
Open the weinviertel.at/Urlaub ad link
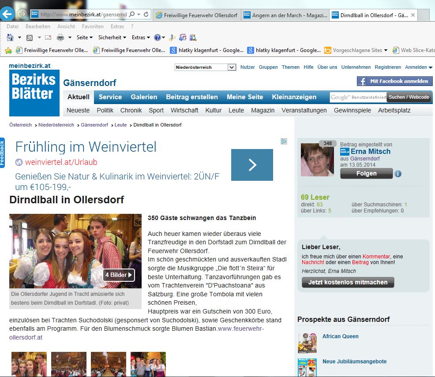click(61, 162)
